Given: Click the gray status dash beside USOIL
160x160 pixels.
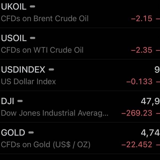Looking at the screenshot, I should 33,38.
